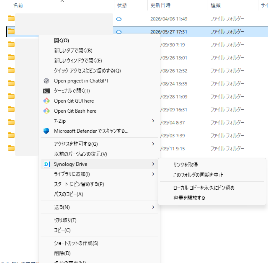268x263 pixels.
Task: Click ファイル フォルダー in the 09/30 7:19 row
Action: click(227, 45)
